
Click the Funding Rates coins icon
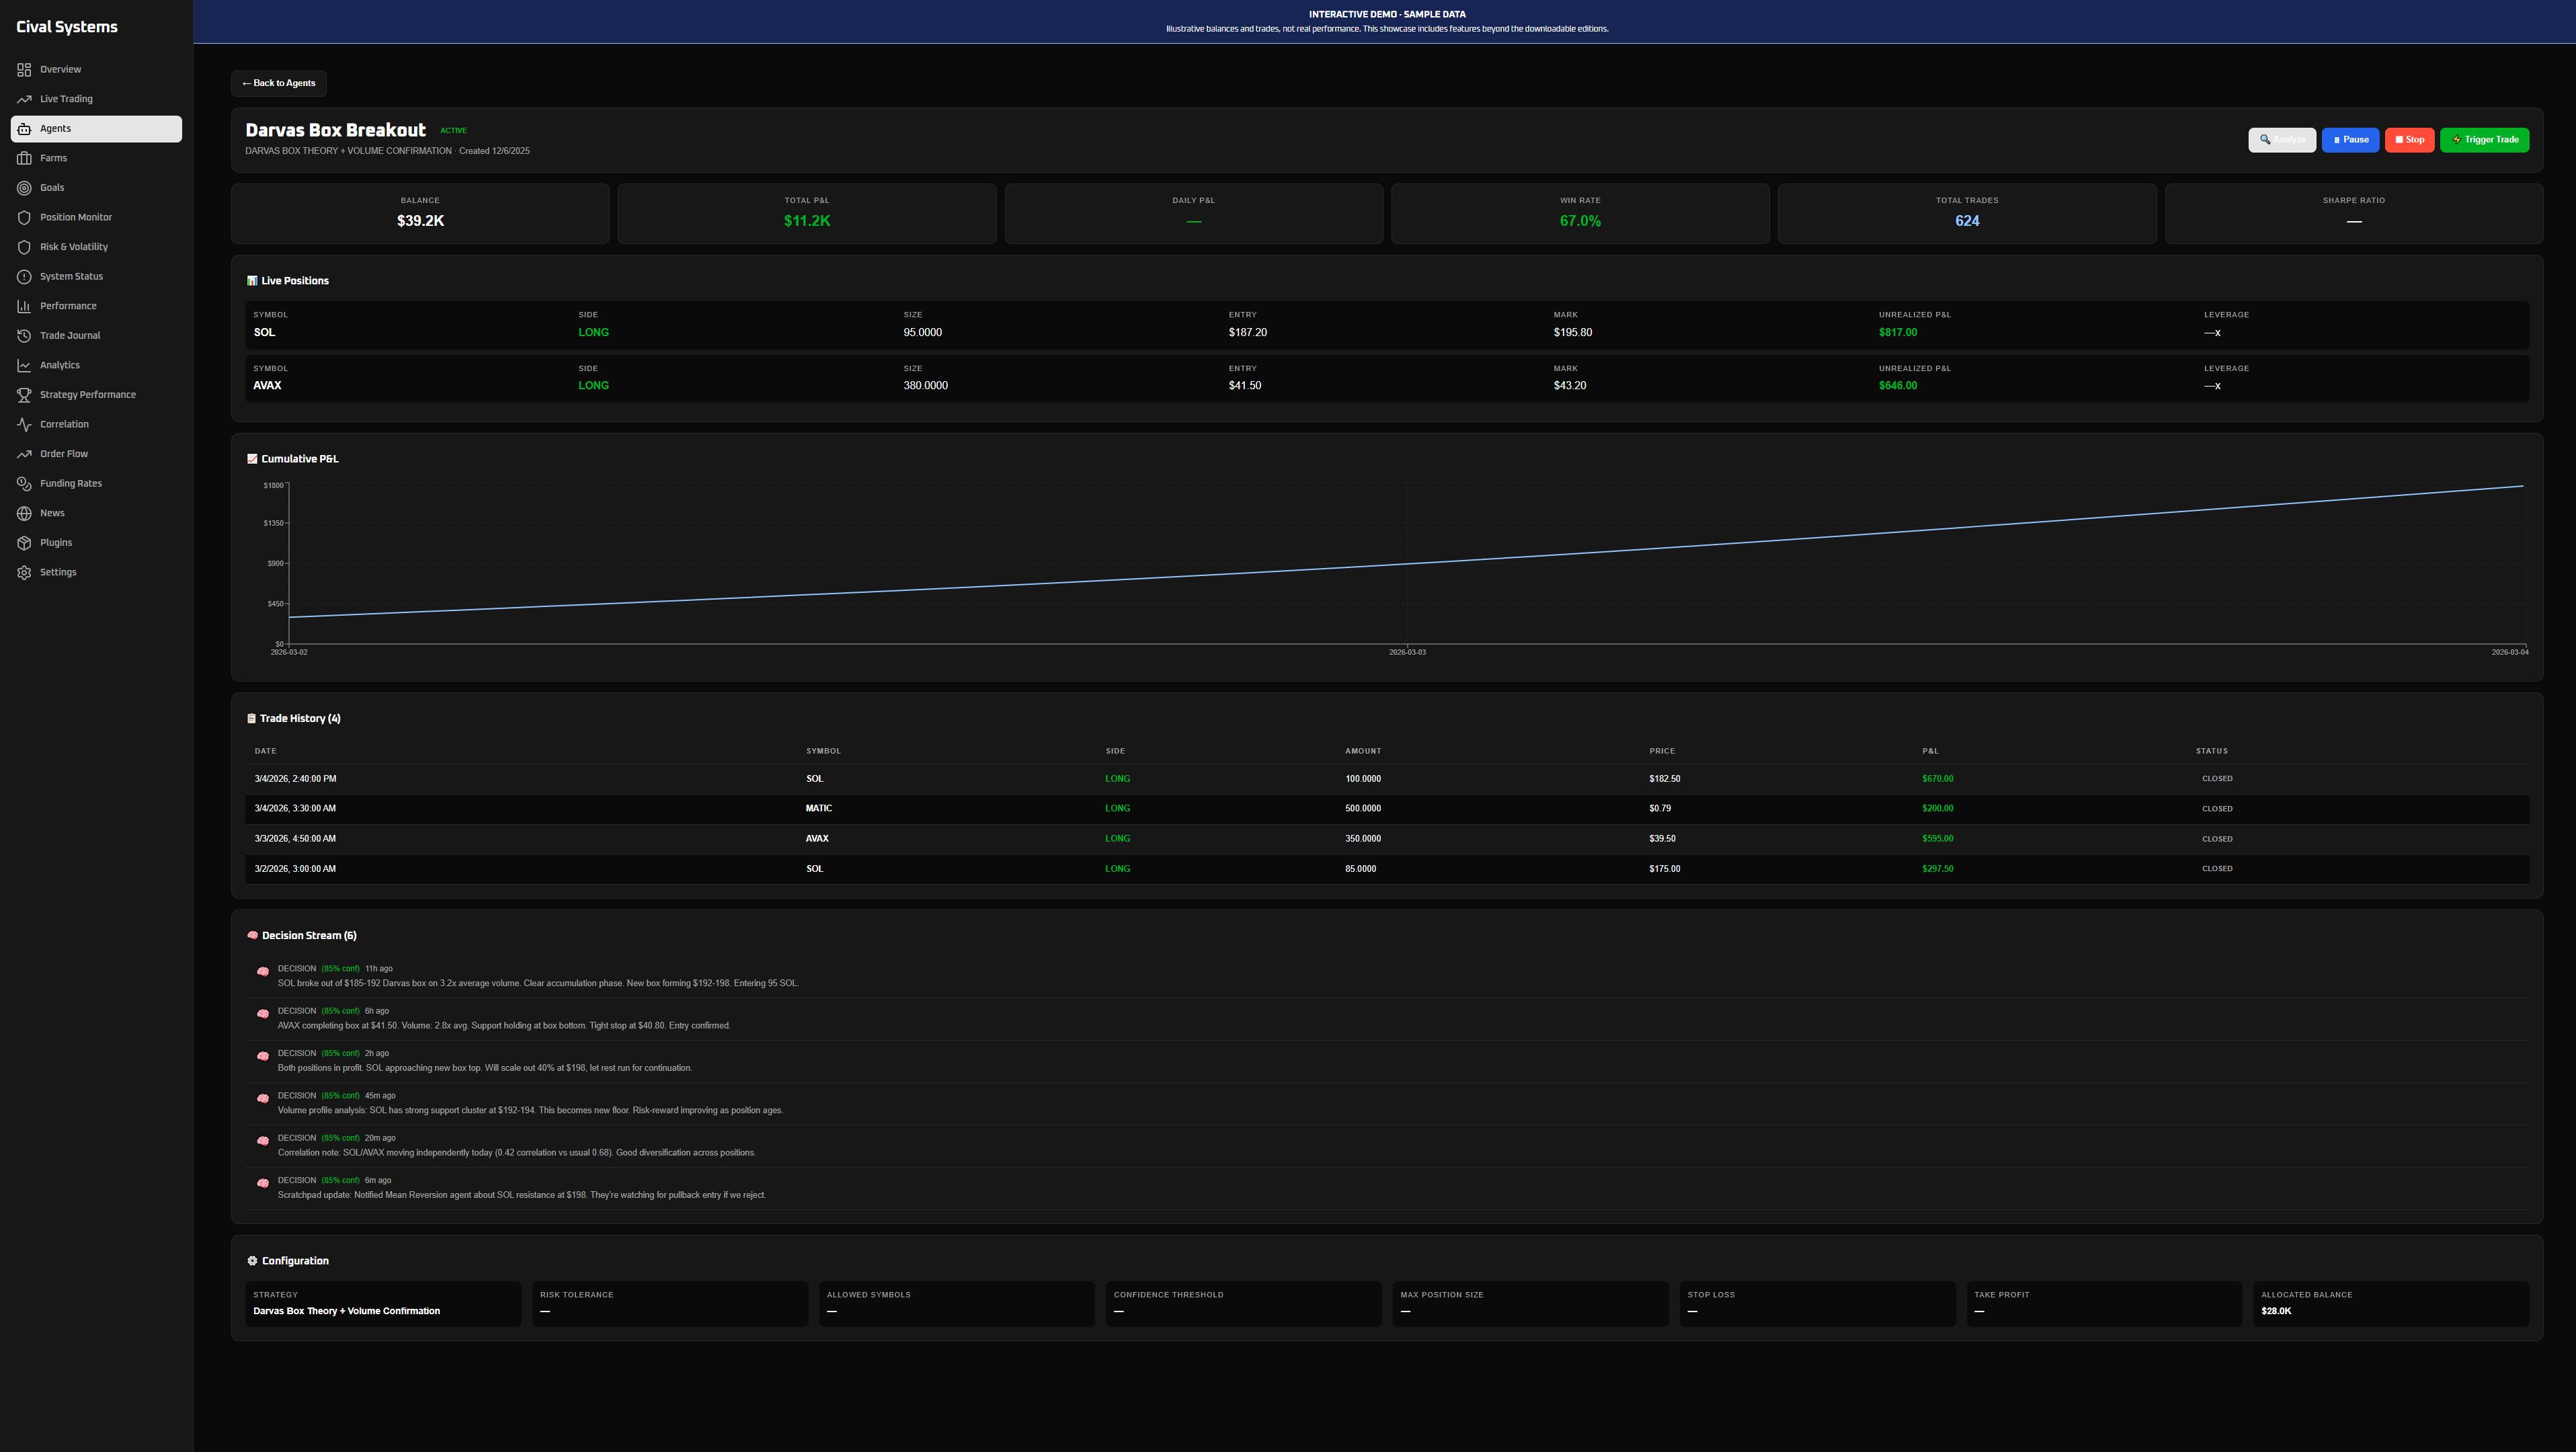pyautogui.click(x=24, y=484)
